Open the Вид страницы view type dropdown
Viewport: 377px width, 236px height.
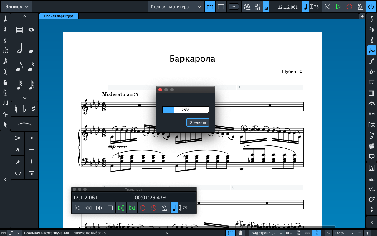pyautogui.click(x=267, y=233)
